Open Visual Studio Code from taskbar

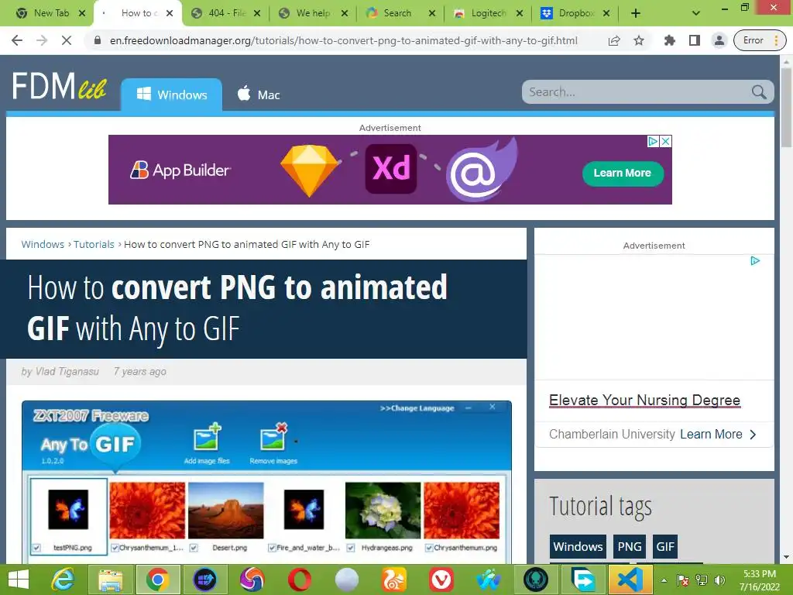coord(630,580)
